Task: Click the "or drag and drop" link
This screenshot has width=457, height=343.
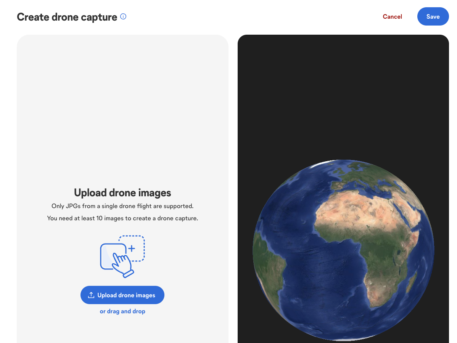Action: point(122,311)
